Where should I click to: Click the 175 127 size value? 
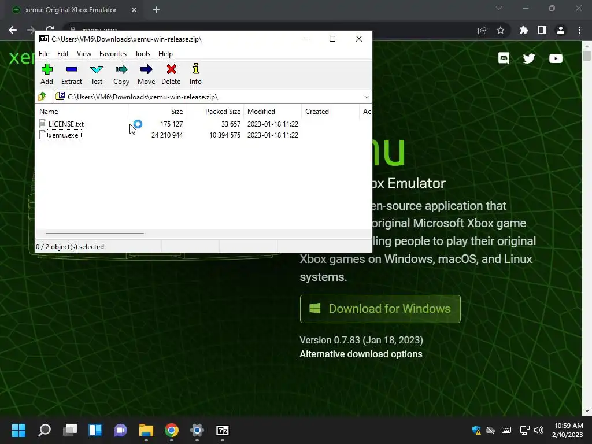coord(171,124)
